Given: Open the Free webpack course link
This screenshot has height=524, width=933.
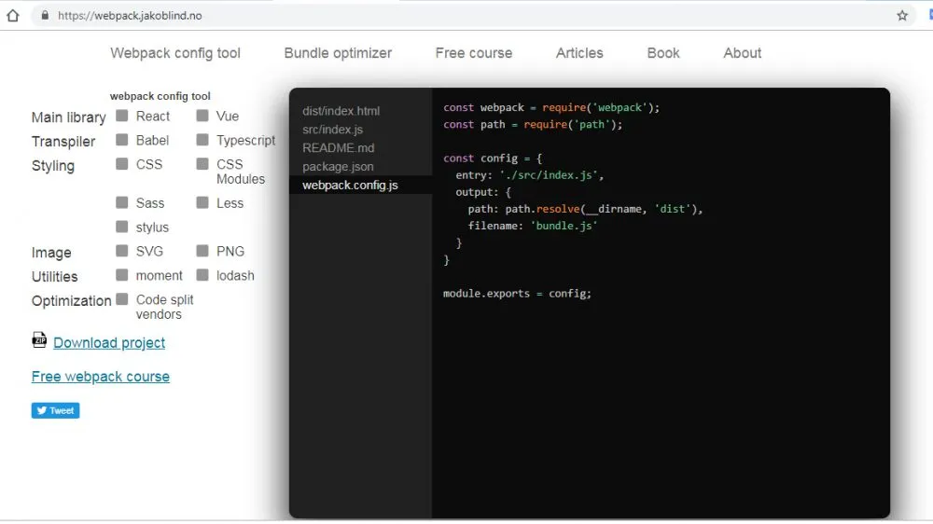Looking at the screenshot, I should point(101,377).
